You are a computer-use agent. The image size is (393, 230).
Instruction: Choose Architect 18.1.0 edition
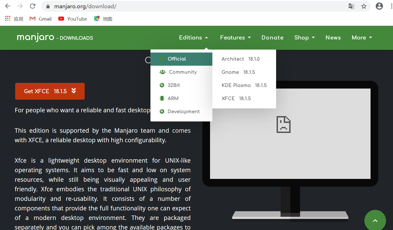(244, 59)
